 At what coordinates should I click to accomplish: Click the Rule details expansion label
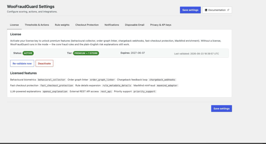[x=88, y=86]
